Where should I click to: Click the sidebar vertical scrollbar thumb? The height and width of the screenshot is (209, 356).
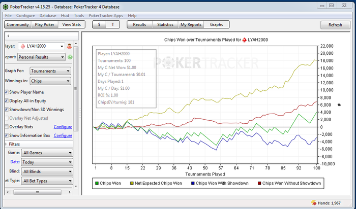coord(76,89)
